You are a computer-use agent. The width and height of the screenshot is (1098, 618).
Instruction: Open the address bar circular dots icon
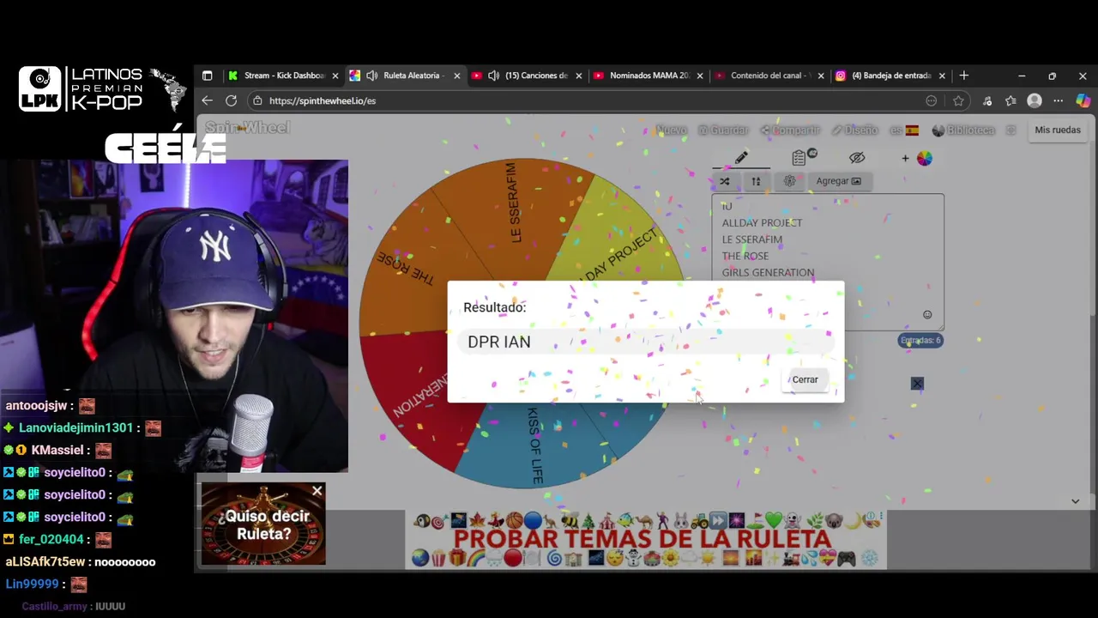pos(932,100)
